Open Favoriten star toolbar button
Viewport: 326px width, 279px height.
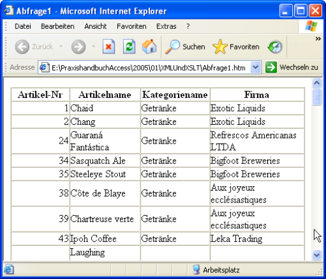(236, 46)
